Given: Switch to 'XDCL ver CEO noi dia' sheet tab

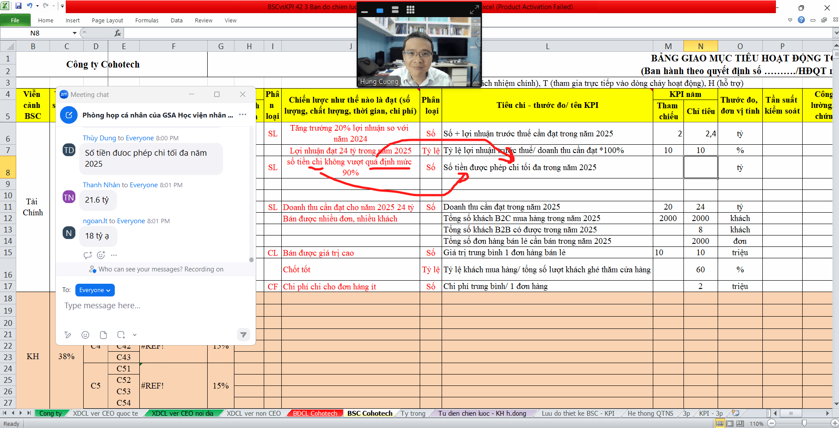Looking at the screenshot, I should click(182, 413).
